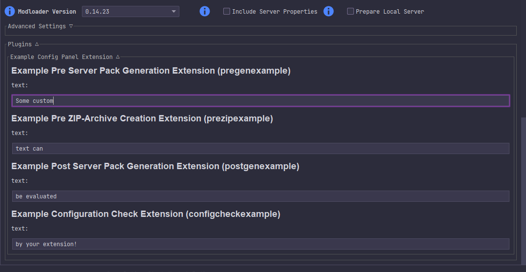
Task: Enable the Include Server Properties checkbox
Action: click(x=227, y=11)
